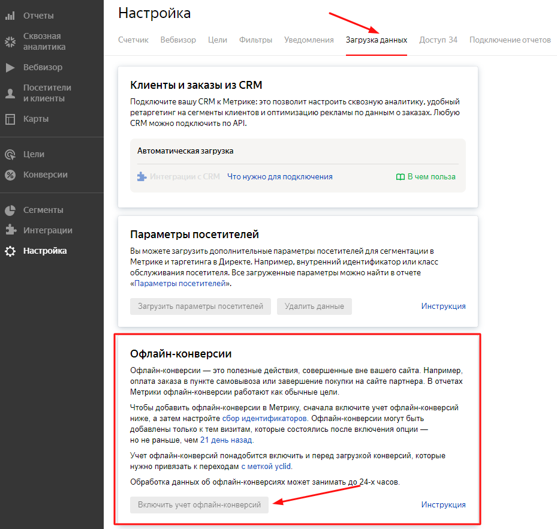Click Включить учет офлайн-конверсий button
557x529 pixels.
[x=199, y=505]
